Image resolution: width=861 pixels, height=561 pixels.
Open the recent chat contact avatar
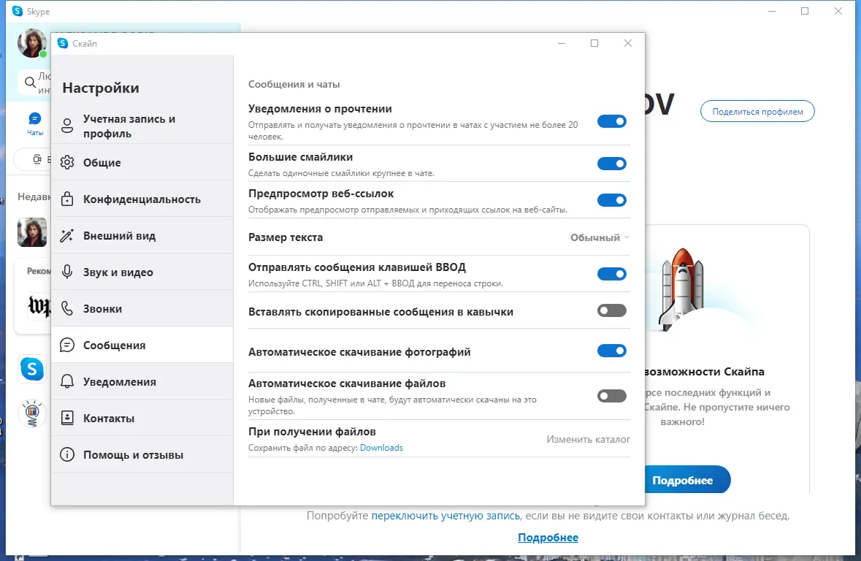[32, 232]
